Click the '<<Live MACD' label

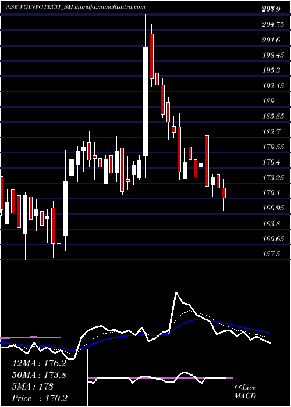point(245,392)
